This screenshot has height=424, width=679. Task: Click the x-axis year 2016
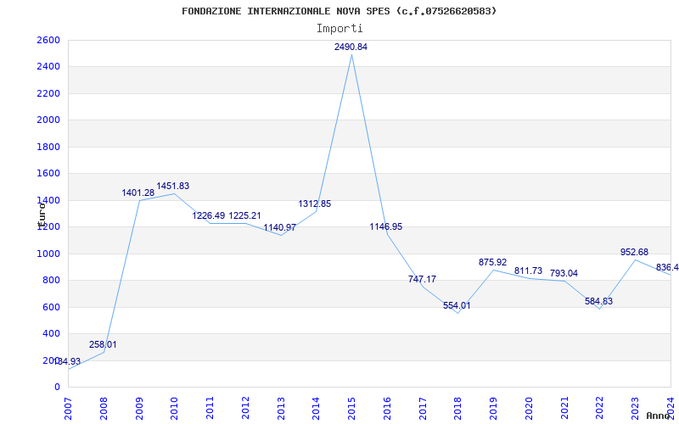pos(387,409)
